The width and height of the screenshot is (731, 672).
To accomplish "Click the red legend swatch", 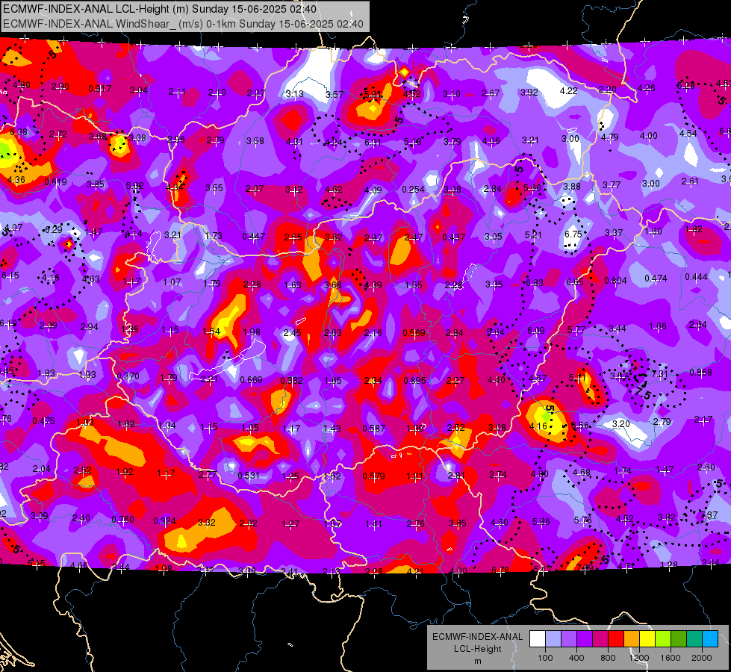I will (x=616, y=638).
